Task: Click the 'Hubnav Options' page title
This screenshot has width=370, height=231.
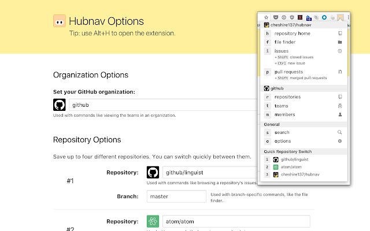Action: coord(106,21)
